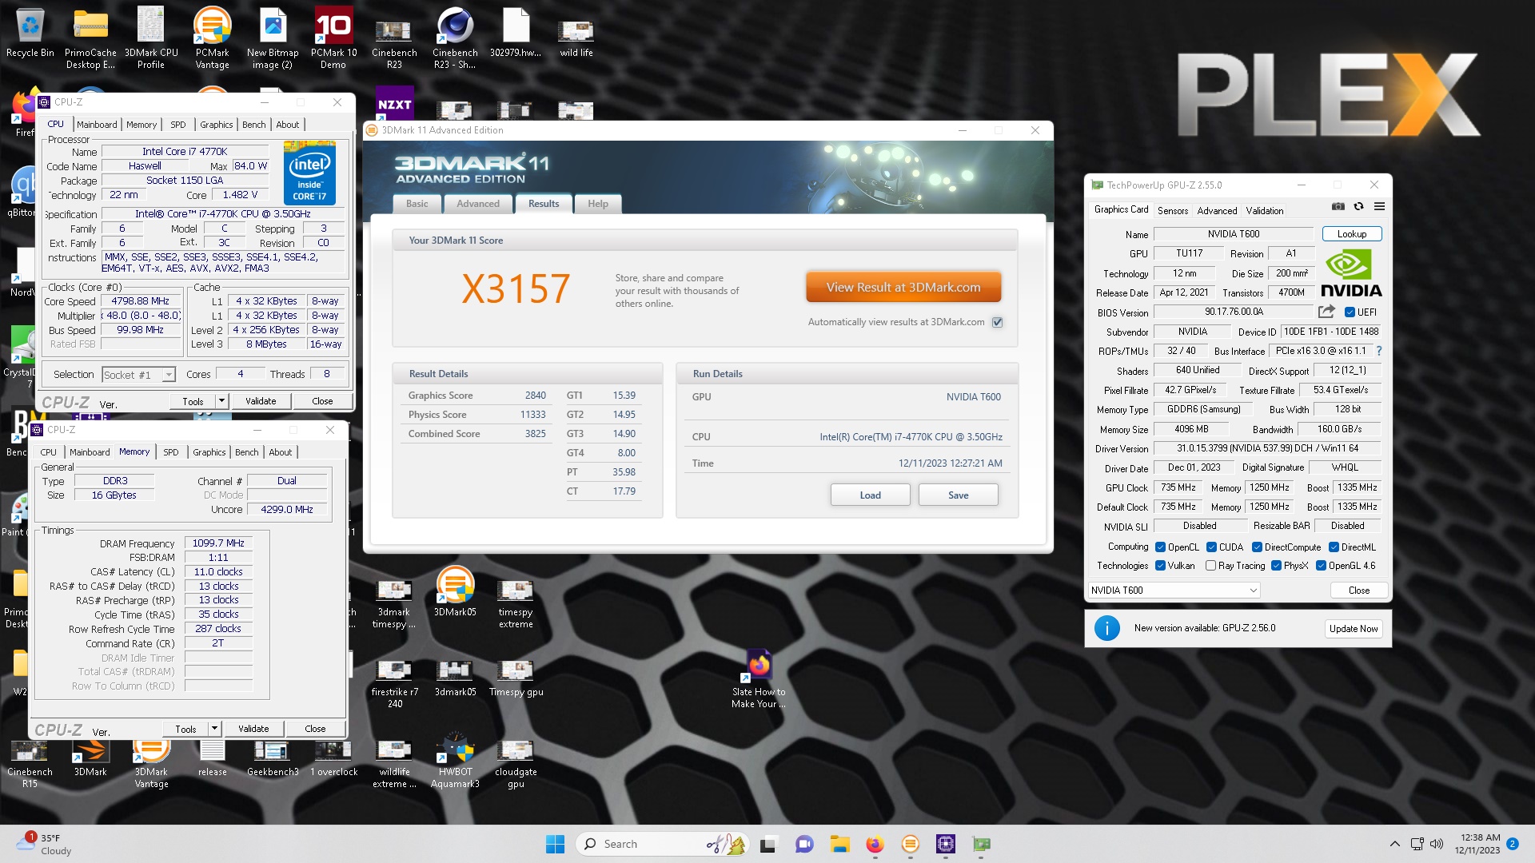Viewport: 1535px width, 863px height.
Task: Open the PCMark 10 Demo desktop icon
Action: point(333,39)
